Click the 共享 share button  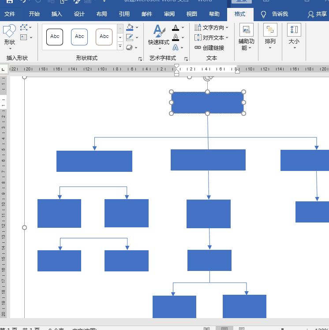tap(318, 14)
